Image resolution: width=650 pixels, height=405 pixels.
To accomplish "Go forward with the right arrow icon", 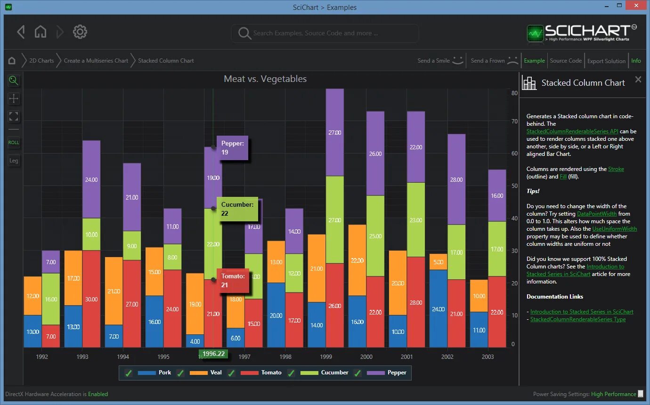I will click(x=59, y=32).
